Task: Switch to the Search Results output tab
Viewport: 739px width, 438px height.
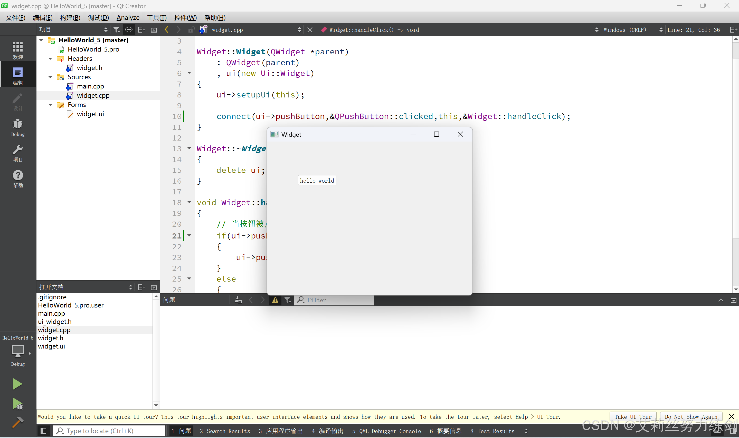Action: point(225,431)
